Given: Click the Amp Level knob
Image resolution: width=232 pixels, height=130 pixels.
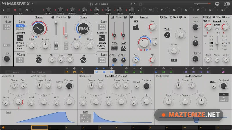Looking at the screenshot, I should click(x=195, y=27).
